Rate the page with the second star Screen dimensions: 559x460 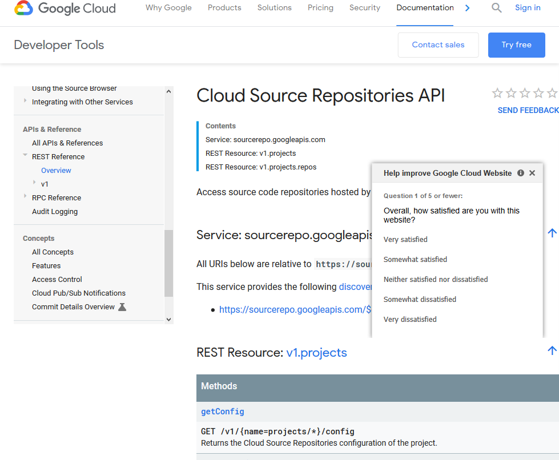pos(511,94)
